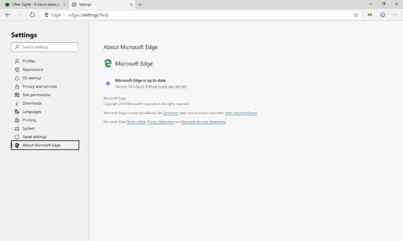Screen dimensions: 403x241
Task: Open Appearance settings
Action: click(33, 69)
